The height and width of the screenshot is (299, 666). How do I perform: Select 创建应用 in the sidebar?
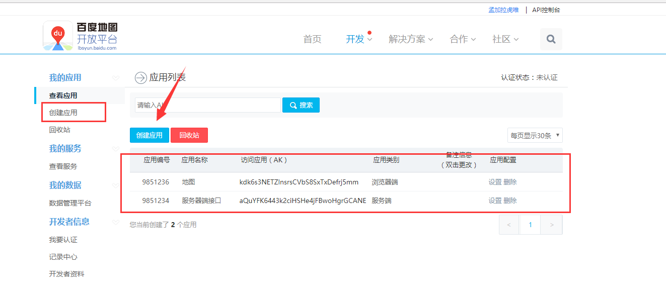coord(63,113)
